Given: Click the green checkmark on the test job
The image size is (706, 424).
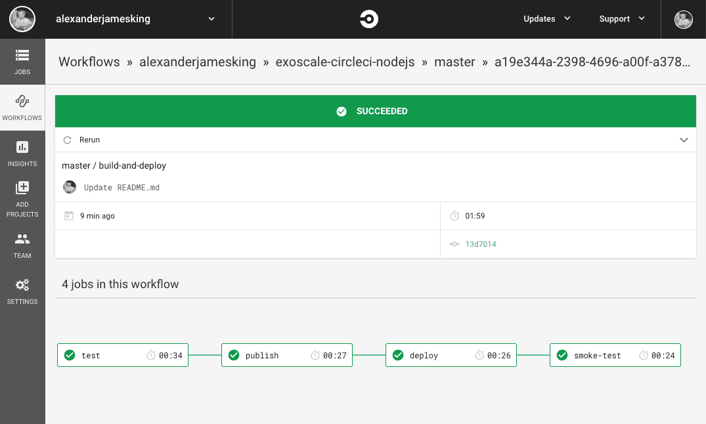Looking at the screenshot, I should pos(69,354).
